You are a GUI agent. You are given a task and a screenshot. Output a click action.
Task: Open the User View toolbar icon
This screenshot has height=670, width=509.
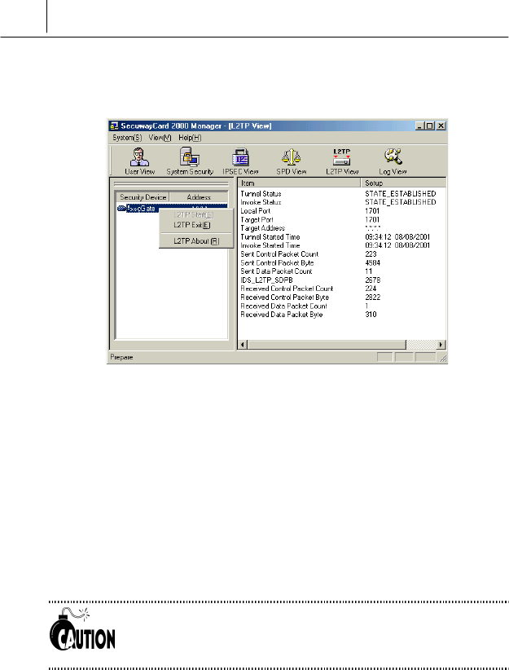point(139,161)
